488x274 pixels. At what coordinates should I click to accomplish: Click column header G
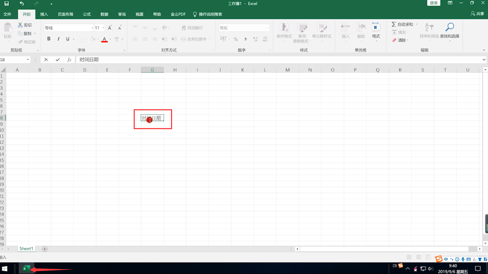click(152, 70)
